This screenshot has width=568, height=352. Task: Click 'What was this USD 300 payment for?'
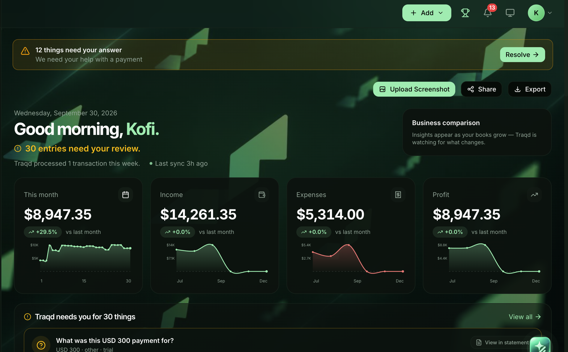pos(115,340)
